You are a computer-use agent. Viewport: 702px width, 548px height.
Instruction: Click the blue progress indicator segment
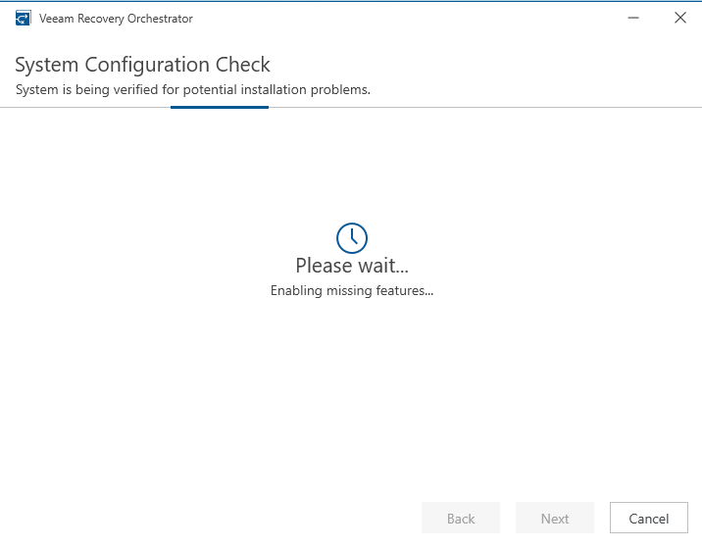pyautogui.click(x=220, y=107)
